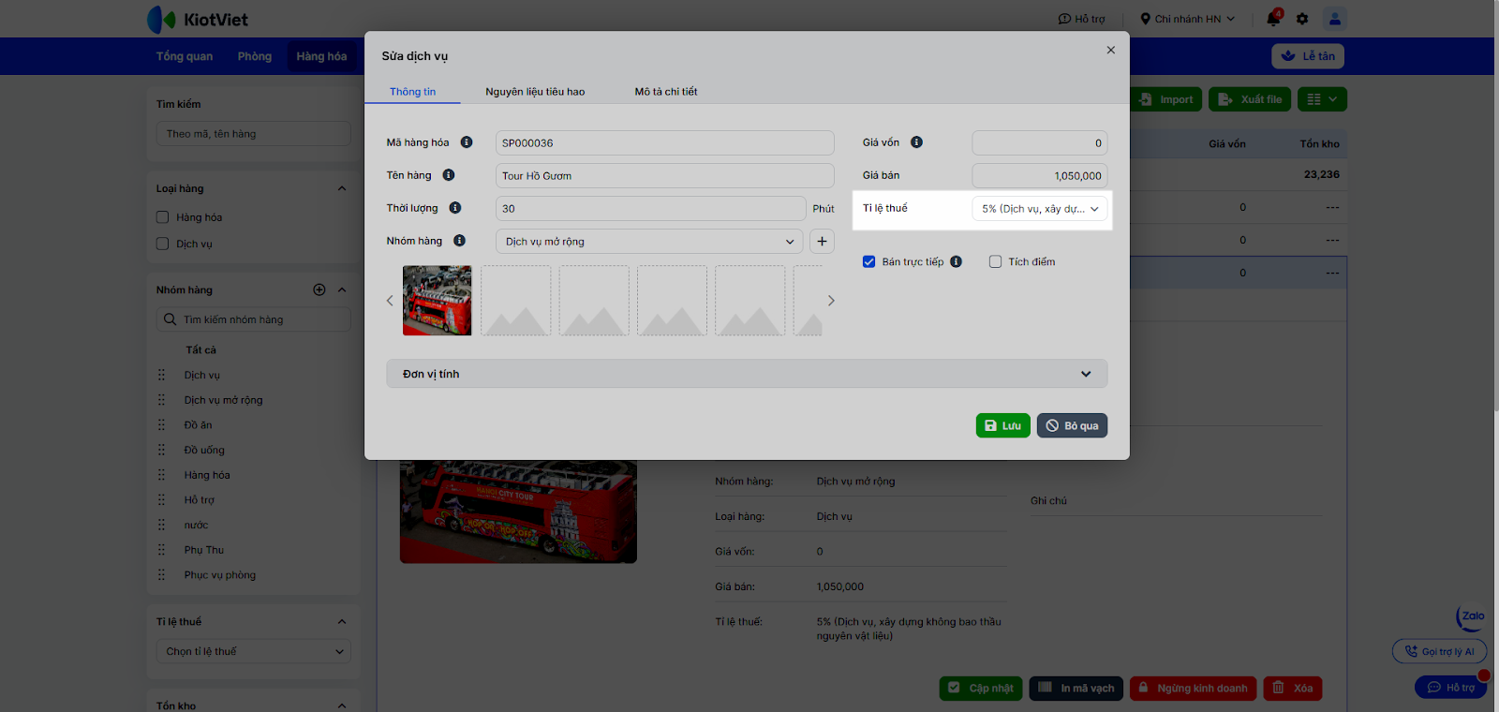Open the Nhóm hàng dropdown in dialog
Screen dimensions: 1499x712
[649, 242]
